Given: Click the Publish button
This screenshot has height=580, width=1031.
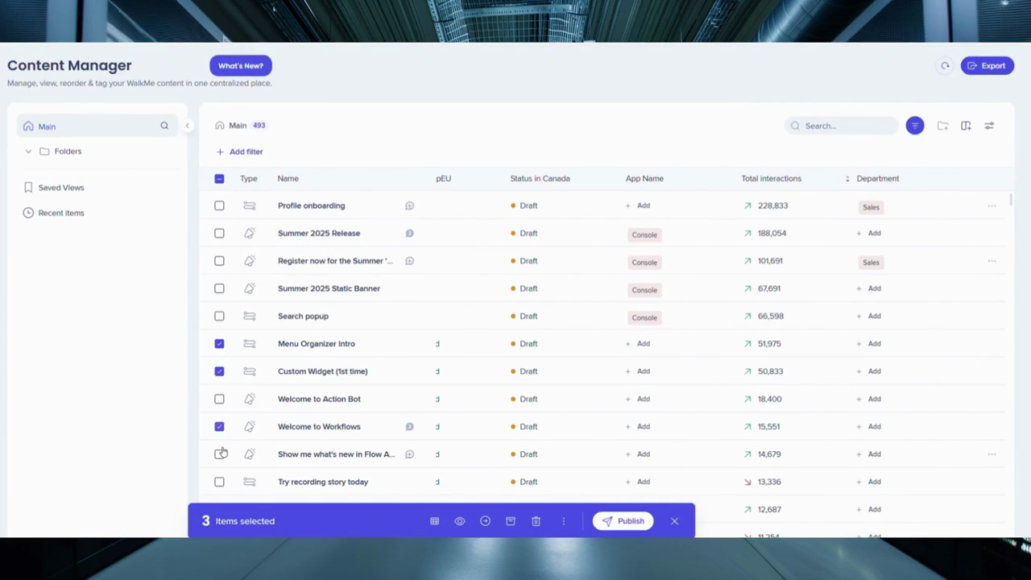Looking at the screenshot, I should (x=623, y=521).
